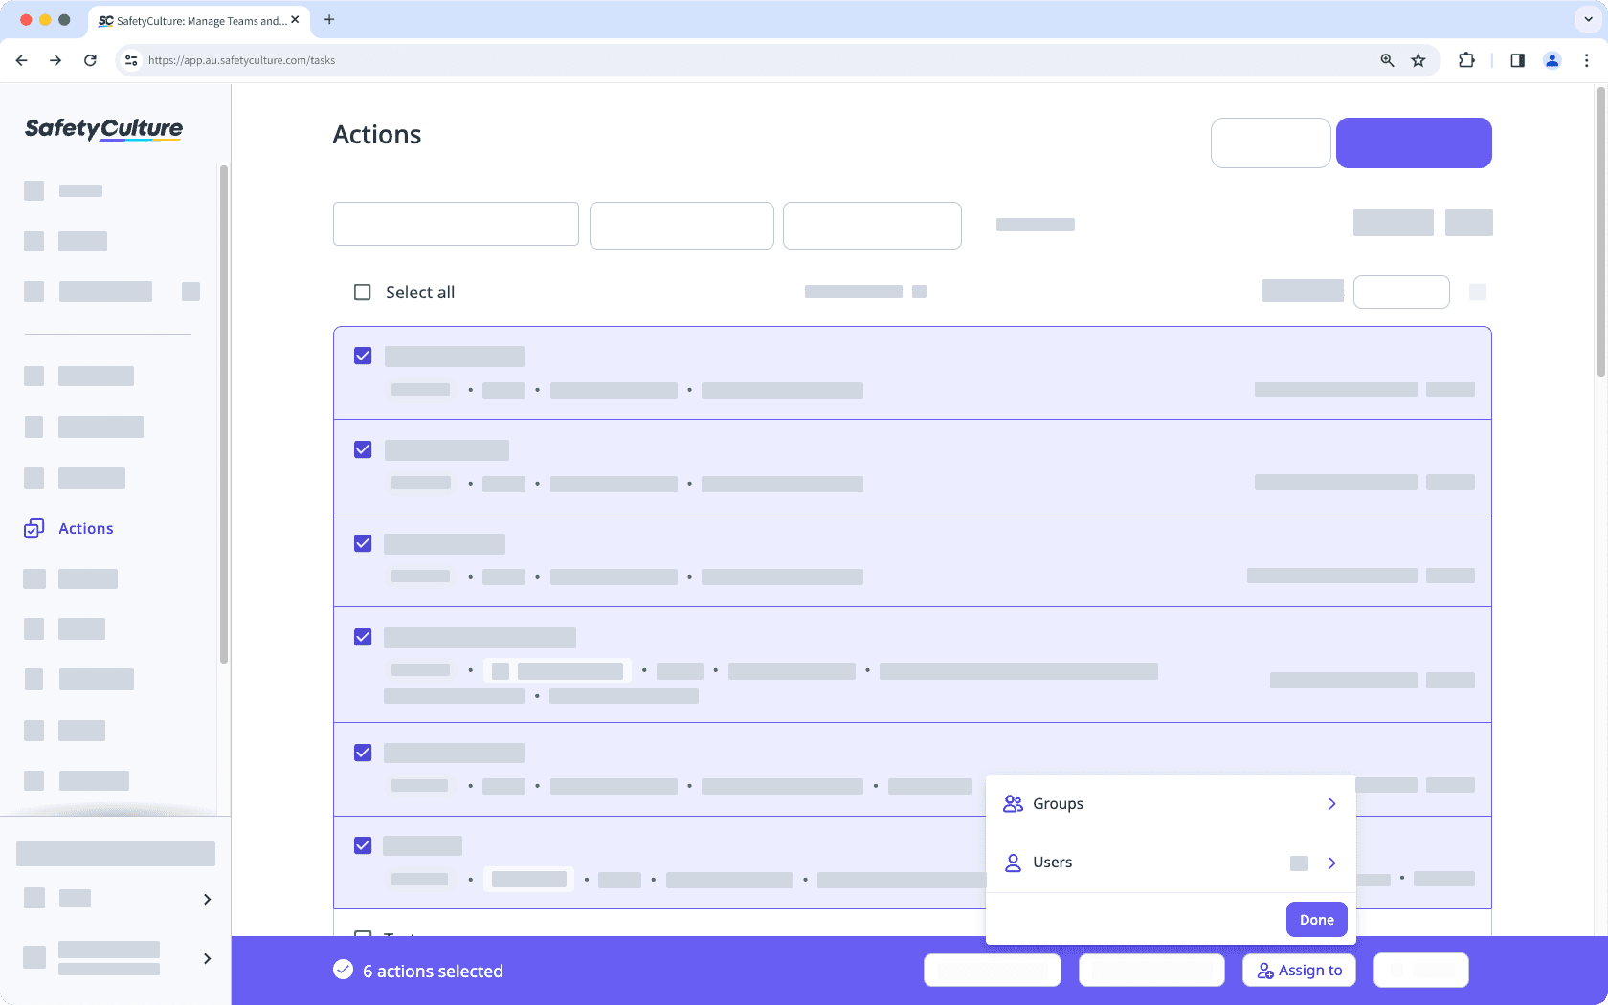Open Actions from the sidebar icon

coord(33,527)
